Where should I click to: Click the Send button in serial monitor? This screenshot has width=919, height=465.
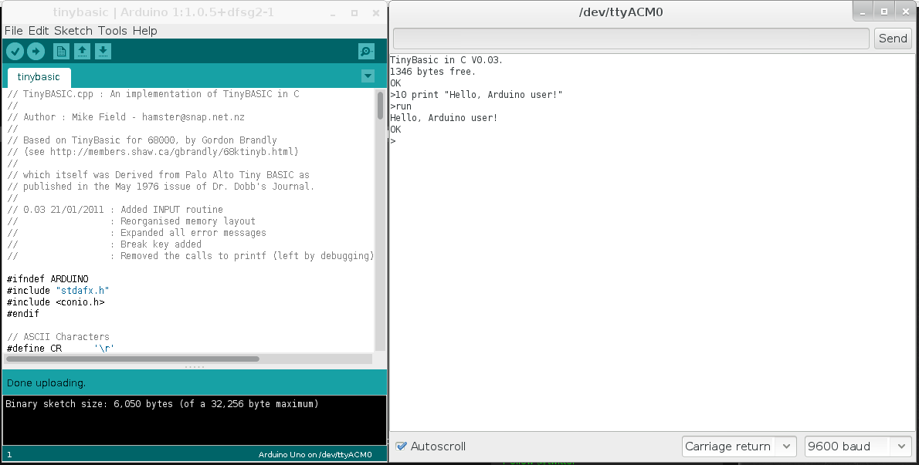click(x=893, y=39)
